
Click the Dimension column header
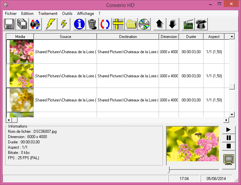coord(169,37)
